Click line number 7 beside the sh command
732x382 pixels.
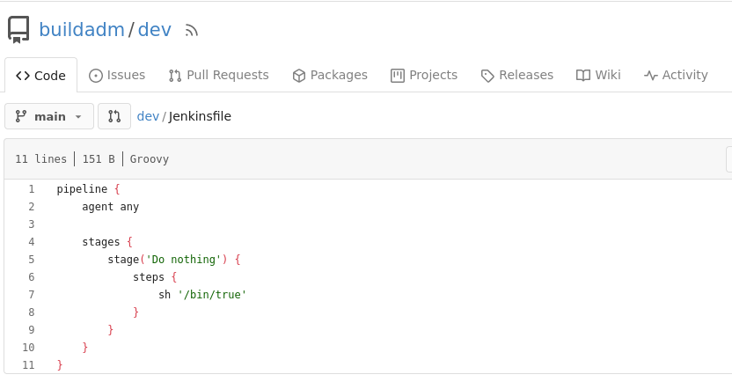[31, 295]
